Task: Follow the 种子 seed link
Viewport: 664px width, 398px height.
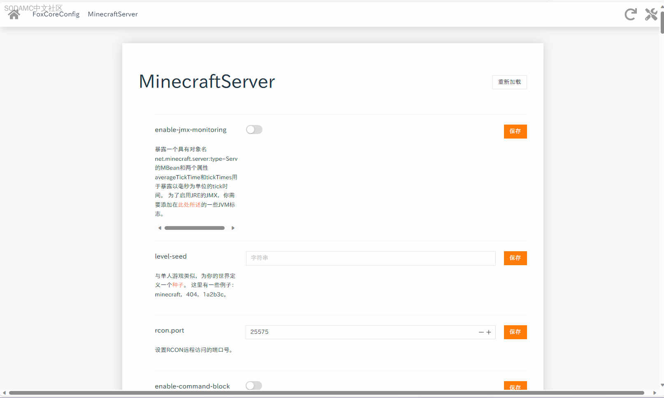Action: (x=178, y=285)
